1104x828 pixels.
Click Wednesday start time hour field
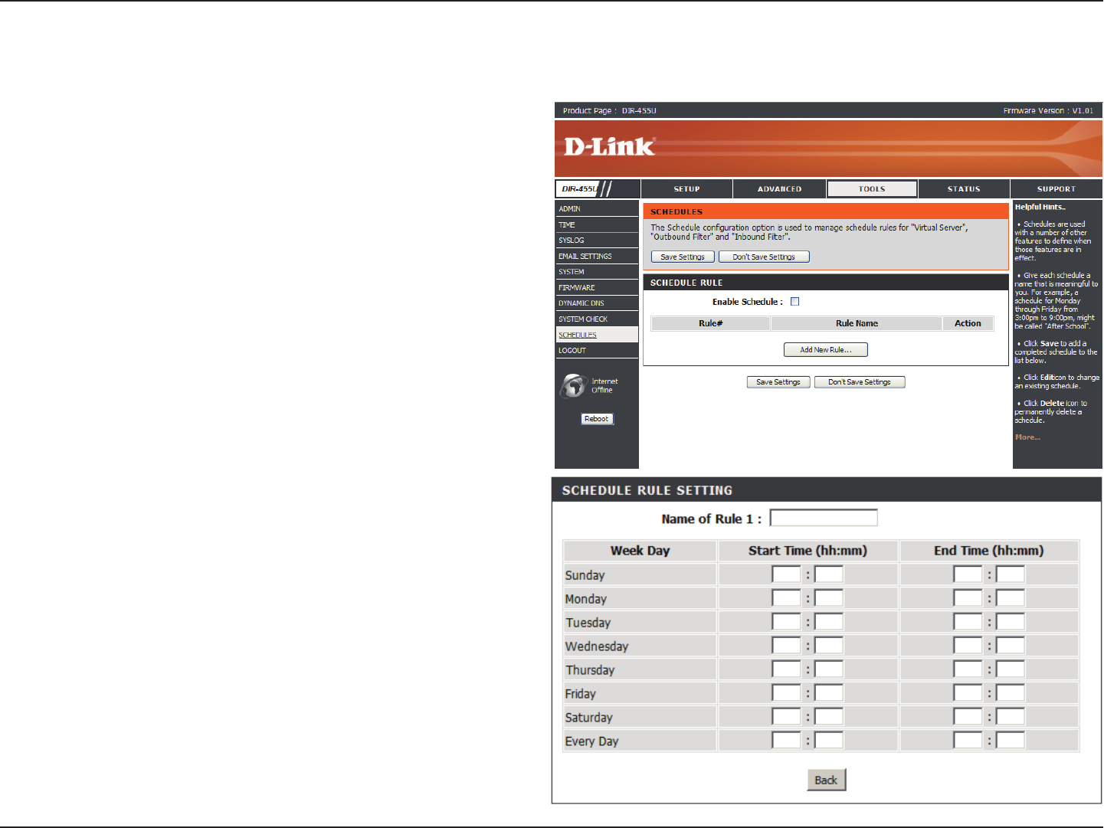coord(786,646)
